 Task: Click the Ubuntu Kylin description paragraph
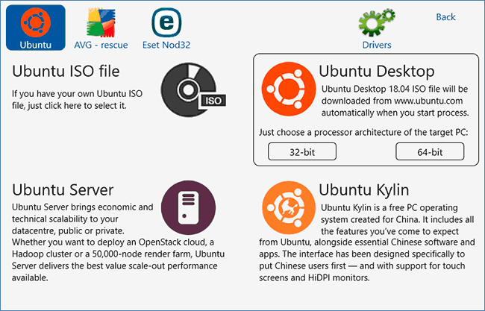tap(367, 242)
